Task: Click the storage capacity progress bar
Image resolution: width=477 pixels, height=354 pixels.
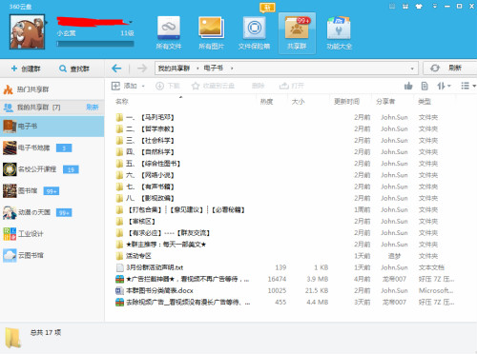Action: pyautogui.click(x=95, y=44)
